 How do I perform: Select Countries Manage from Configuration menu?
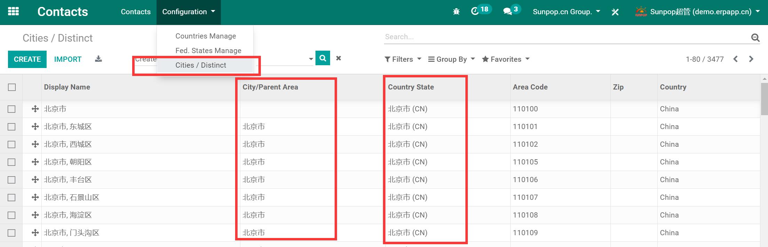pyautogui.click(x=206, y=36)
